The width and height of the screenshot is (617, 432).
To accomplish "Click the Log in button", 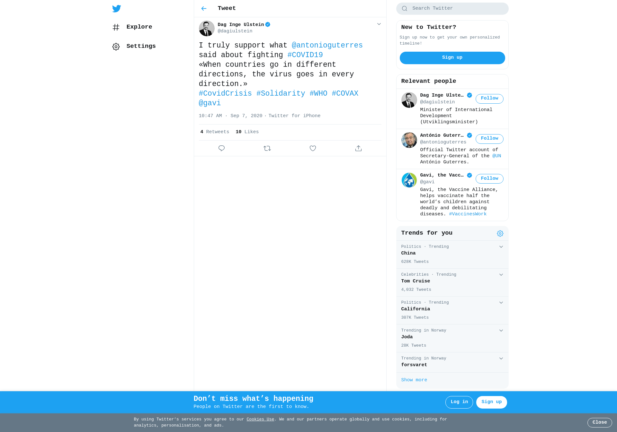I will click(459, 402).
